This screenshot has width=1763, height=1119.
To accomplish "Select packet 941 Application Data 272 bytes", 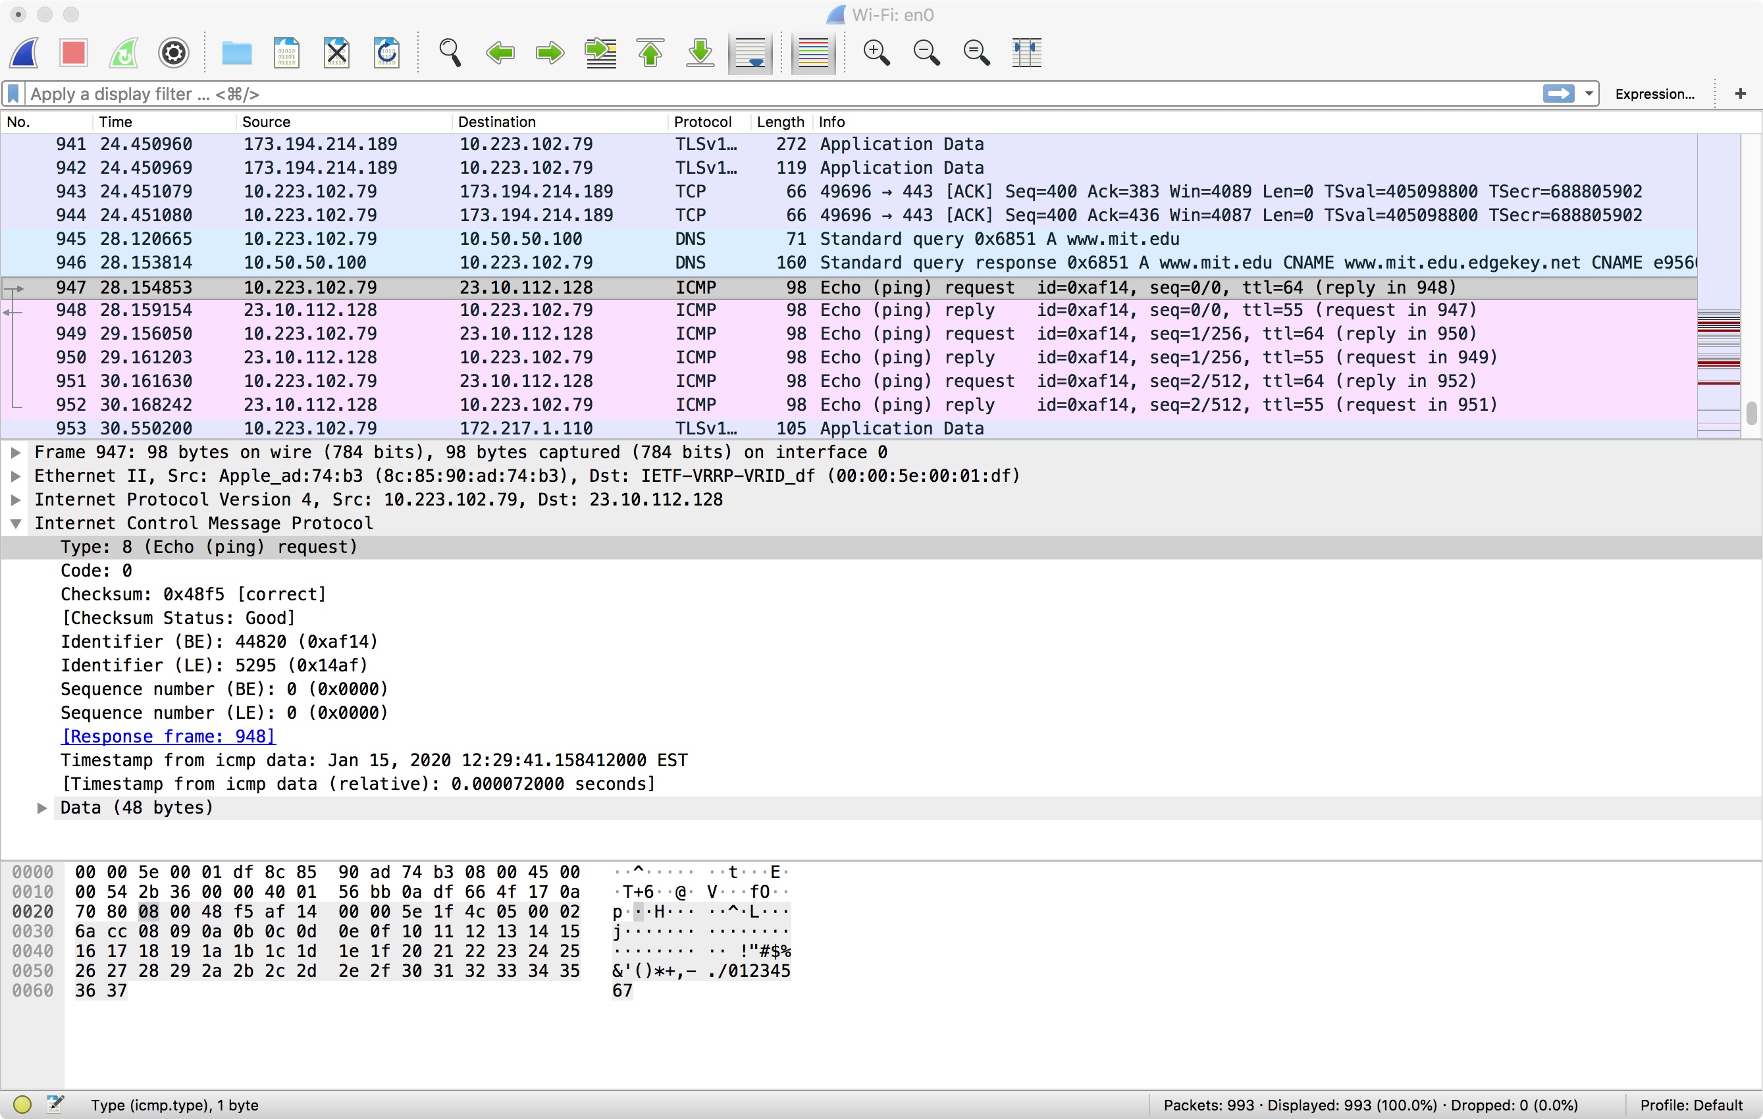I will pos(849,144).
